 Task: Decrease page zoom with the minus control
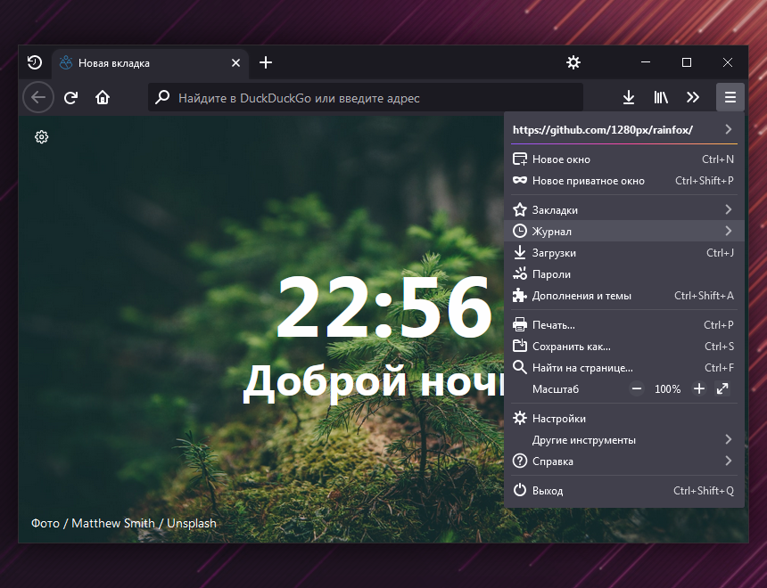click(637, 388)
